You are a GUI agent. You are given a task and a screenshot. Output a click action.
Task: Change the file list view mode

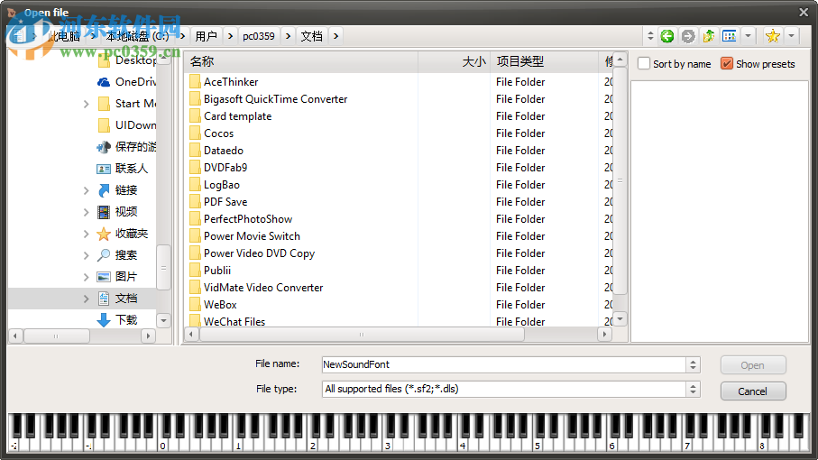(x=730, y=36)
